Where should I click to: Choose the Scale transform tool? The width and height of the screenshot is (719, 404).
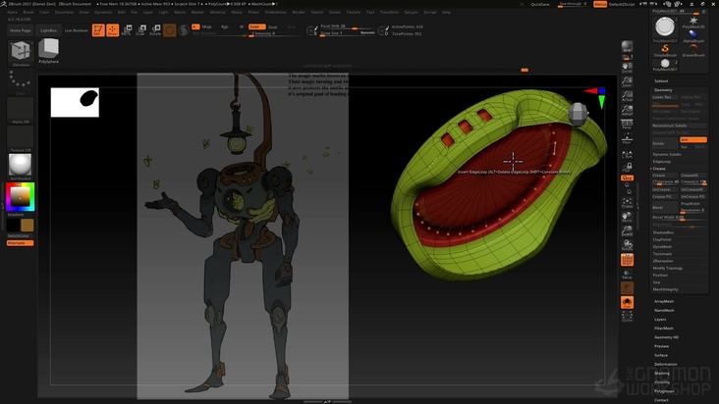coord(140,30)
